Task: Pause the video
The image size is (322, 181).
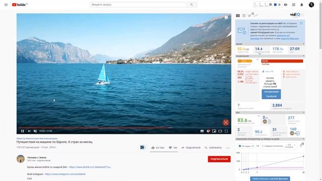Action: click(x=23, y=131)
